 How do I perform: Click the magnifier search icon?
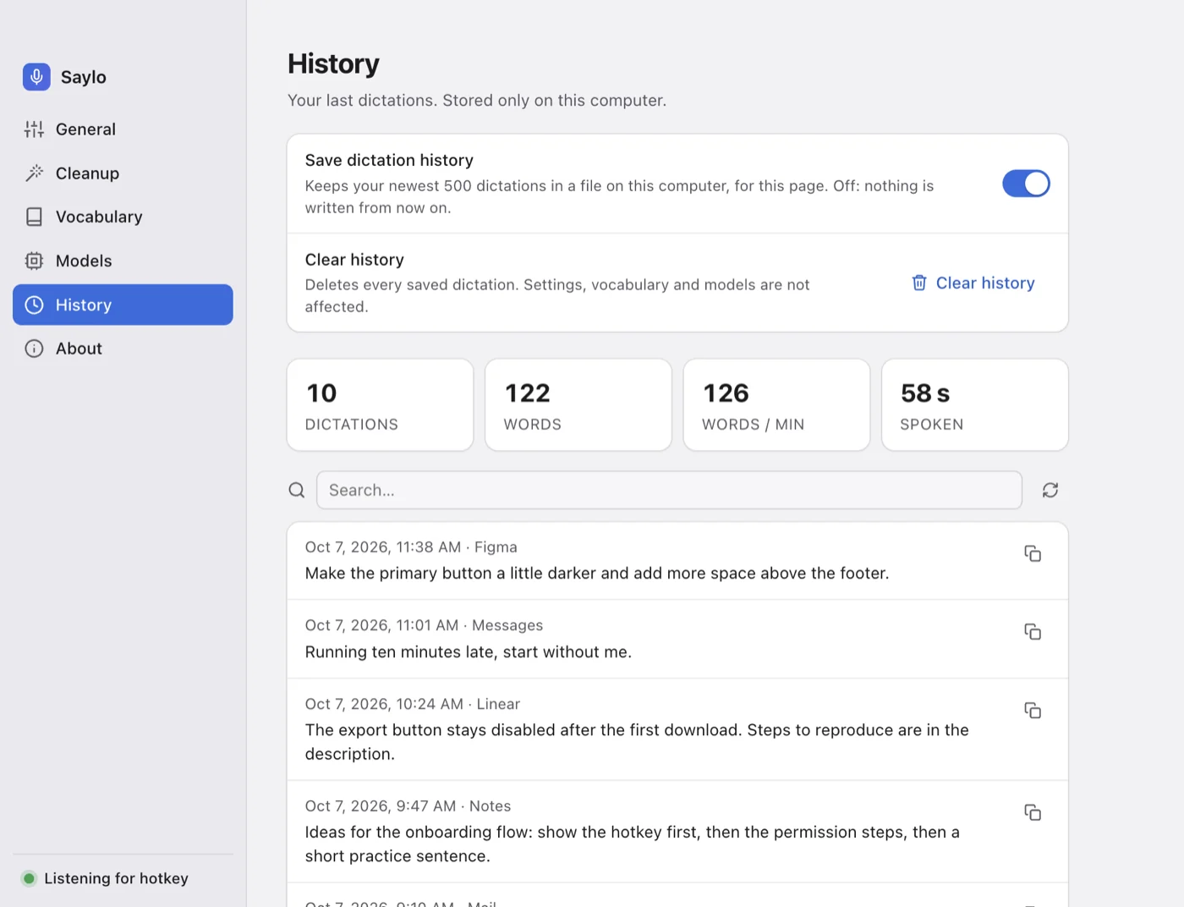point(297,490)
